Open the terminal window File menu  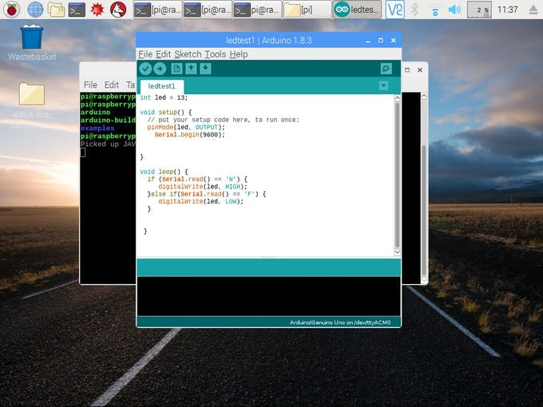[x=90, y=85]
